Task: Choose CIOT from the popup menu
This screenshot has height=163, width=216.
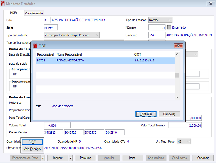Action: (32, 142)
